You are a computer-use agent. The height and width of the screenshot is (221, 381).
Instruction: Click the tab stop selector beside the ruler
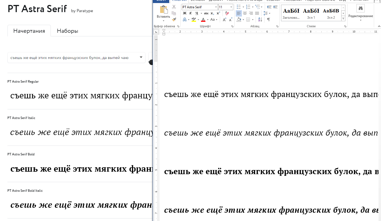pos(156,32)
